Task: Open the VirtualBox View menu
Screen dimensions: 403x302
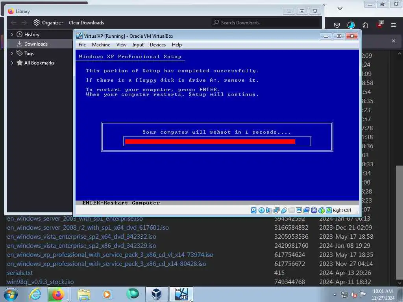Action: [121, 45]
